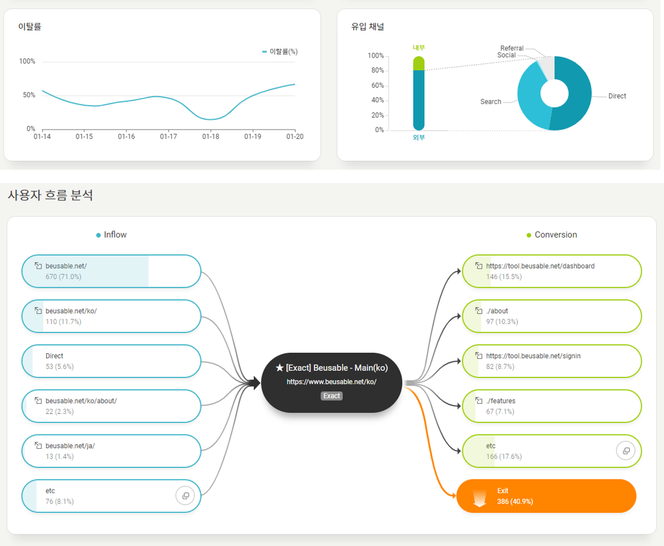
Task: Open external link icon for tool.beusable.net/dashboard
Action: (x=478, y=265)
